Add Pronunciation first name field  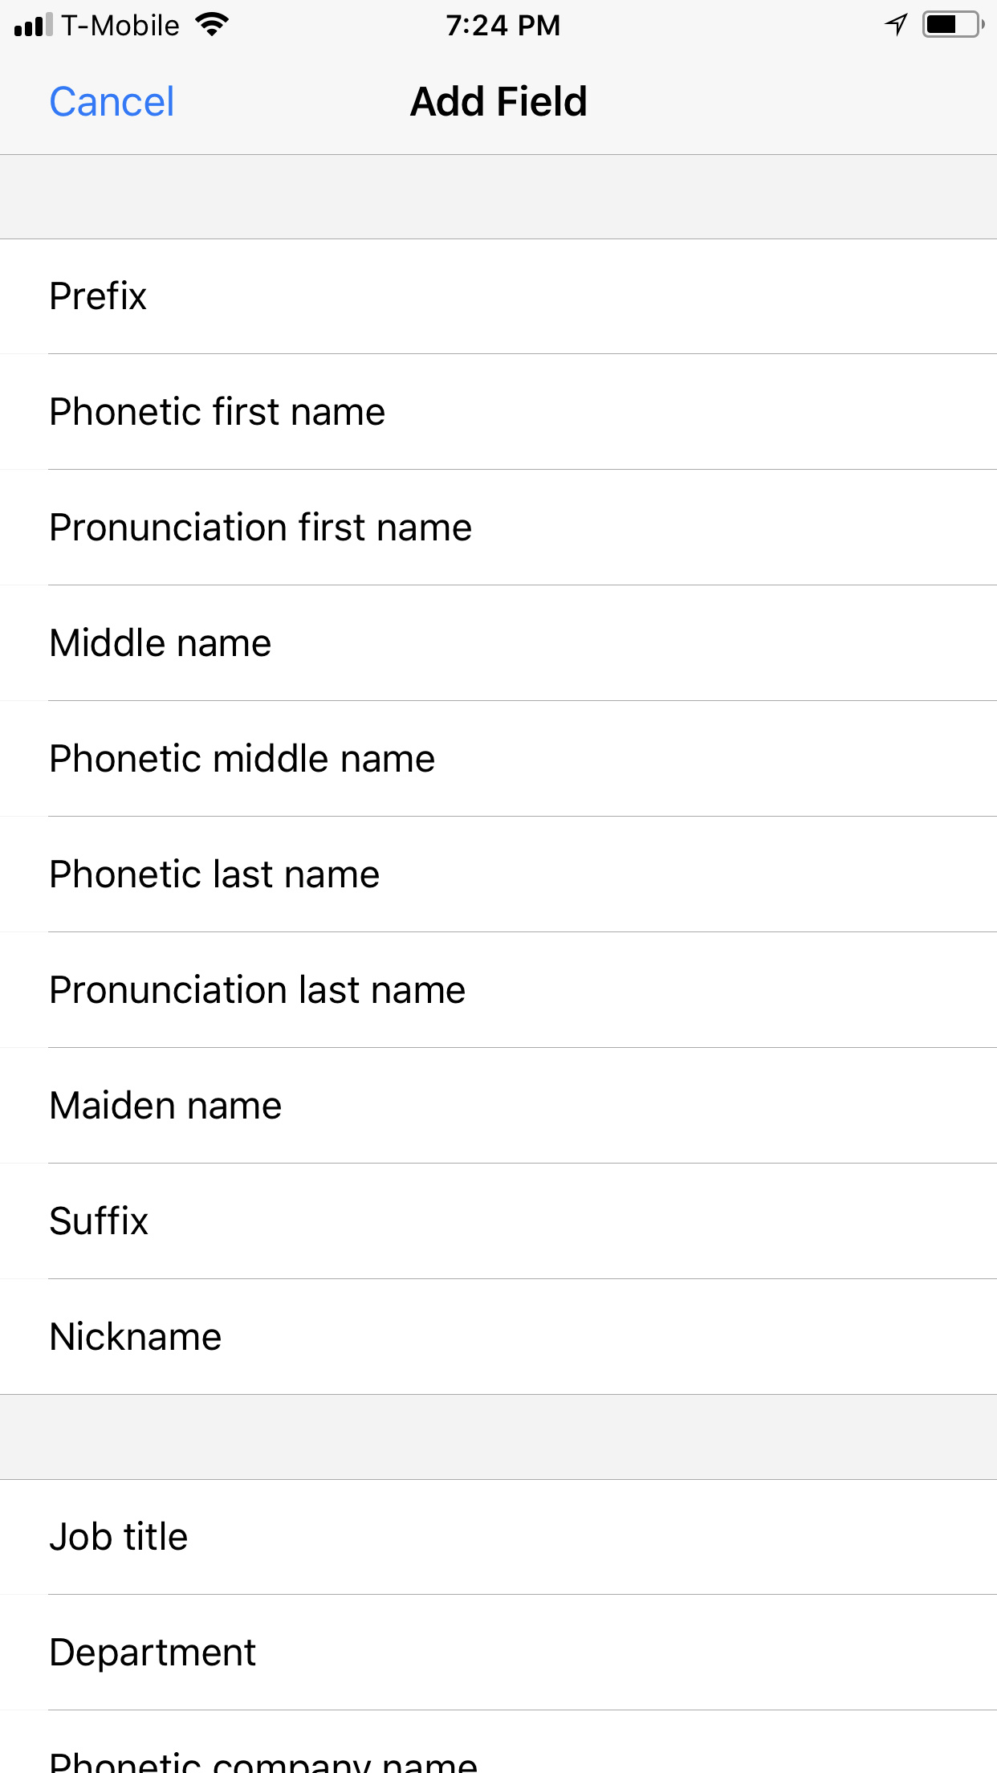click(498, 528)
